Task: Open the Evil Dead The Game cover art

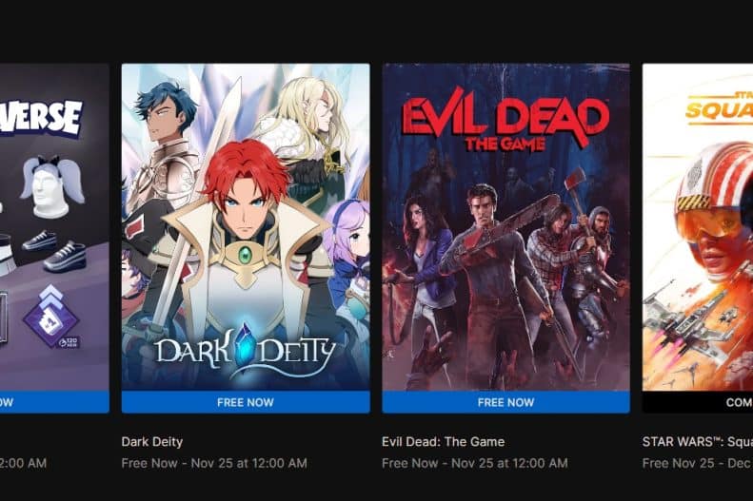Action: click(x=505, y=227)
